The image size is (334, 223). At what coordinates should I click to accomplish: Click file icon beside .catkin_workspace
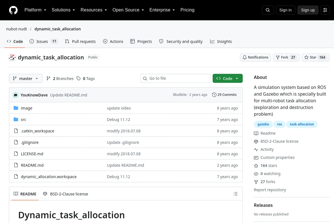pos(16,131)
